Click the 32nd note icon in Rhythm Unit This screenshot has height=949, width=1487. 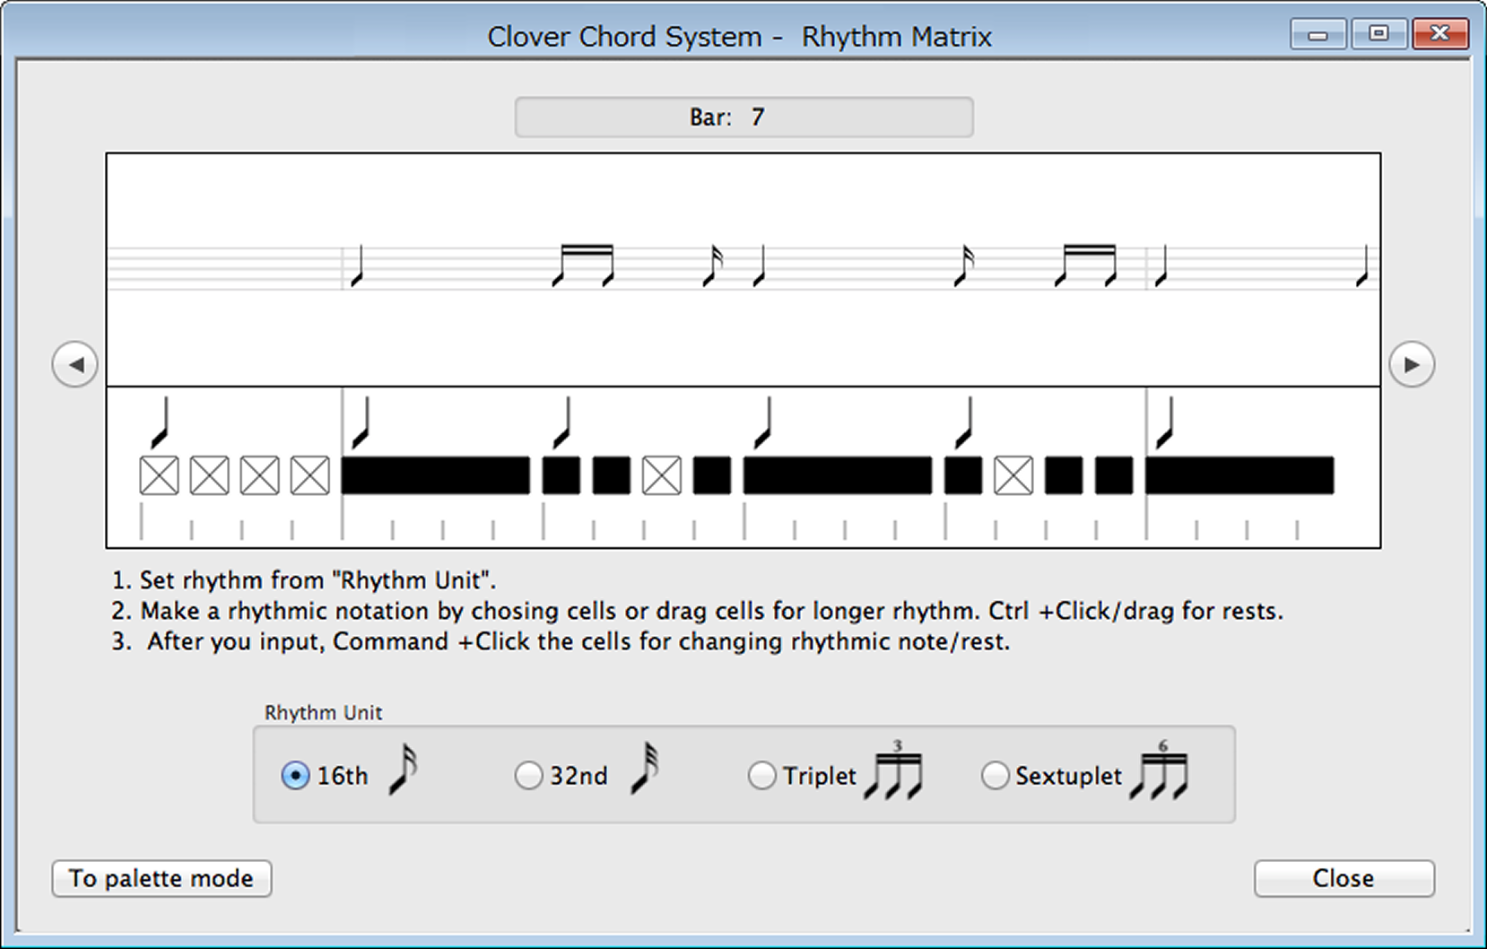pyautogui.click(x=646, y=771)
